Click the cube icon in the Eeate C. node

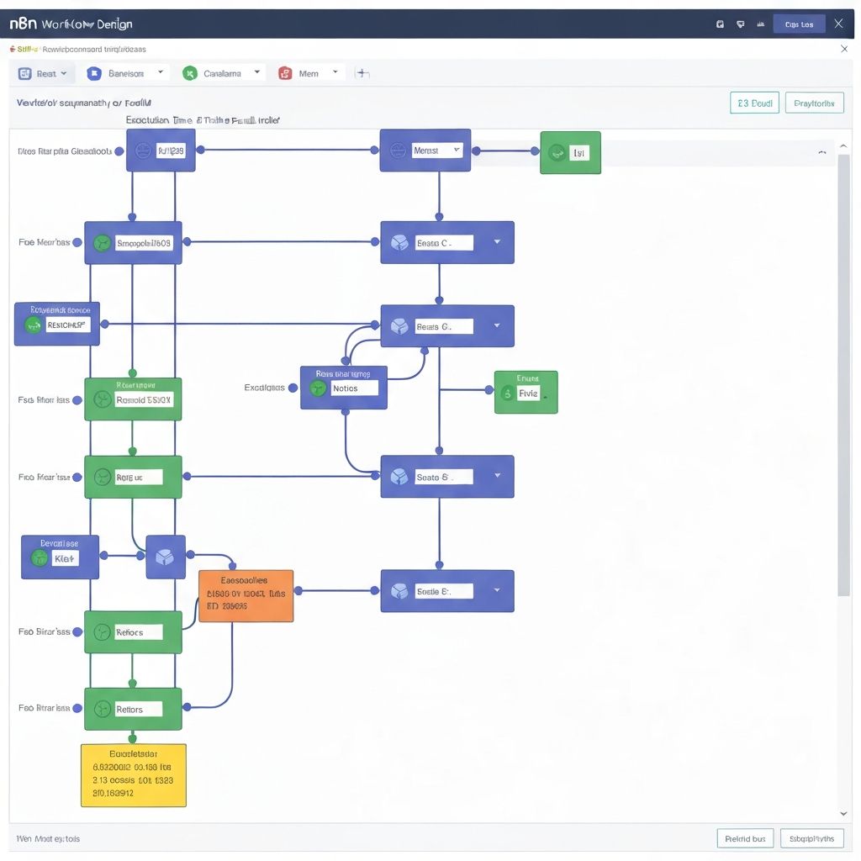399,243
